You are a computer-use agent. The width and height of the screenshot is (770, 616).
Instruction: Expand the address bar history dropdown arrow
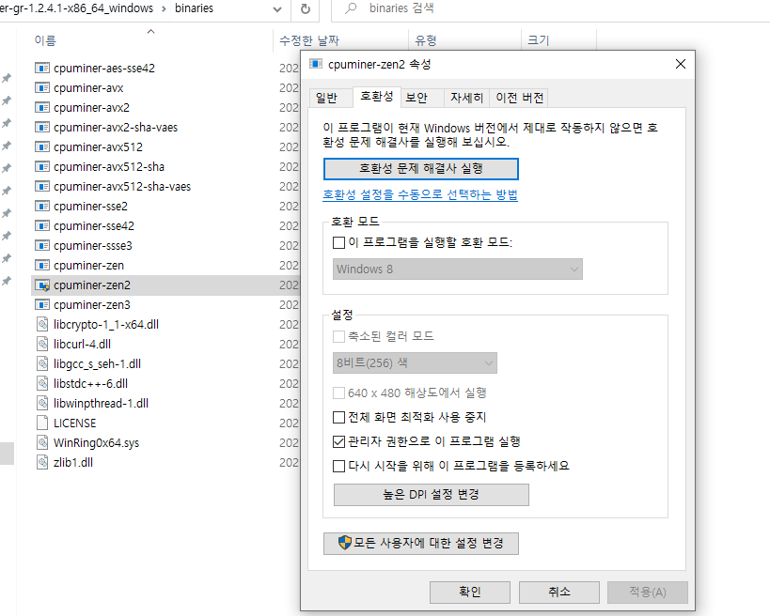point(277,8)
